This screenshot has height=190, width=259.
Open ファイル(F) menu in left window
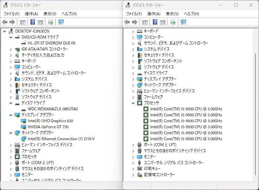pos(11,14)
